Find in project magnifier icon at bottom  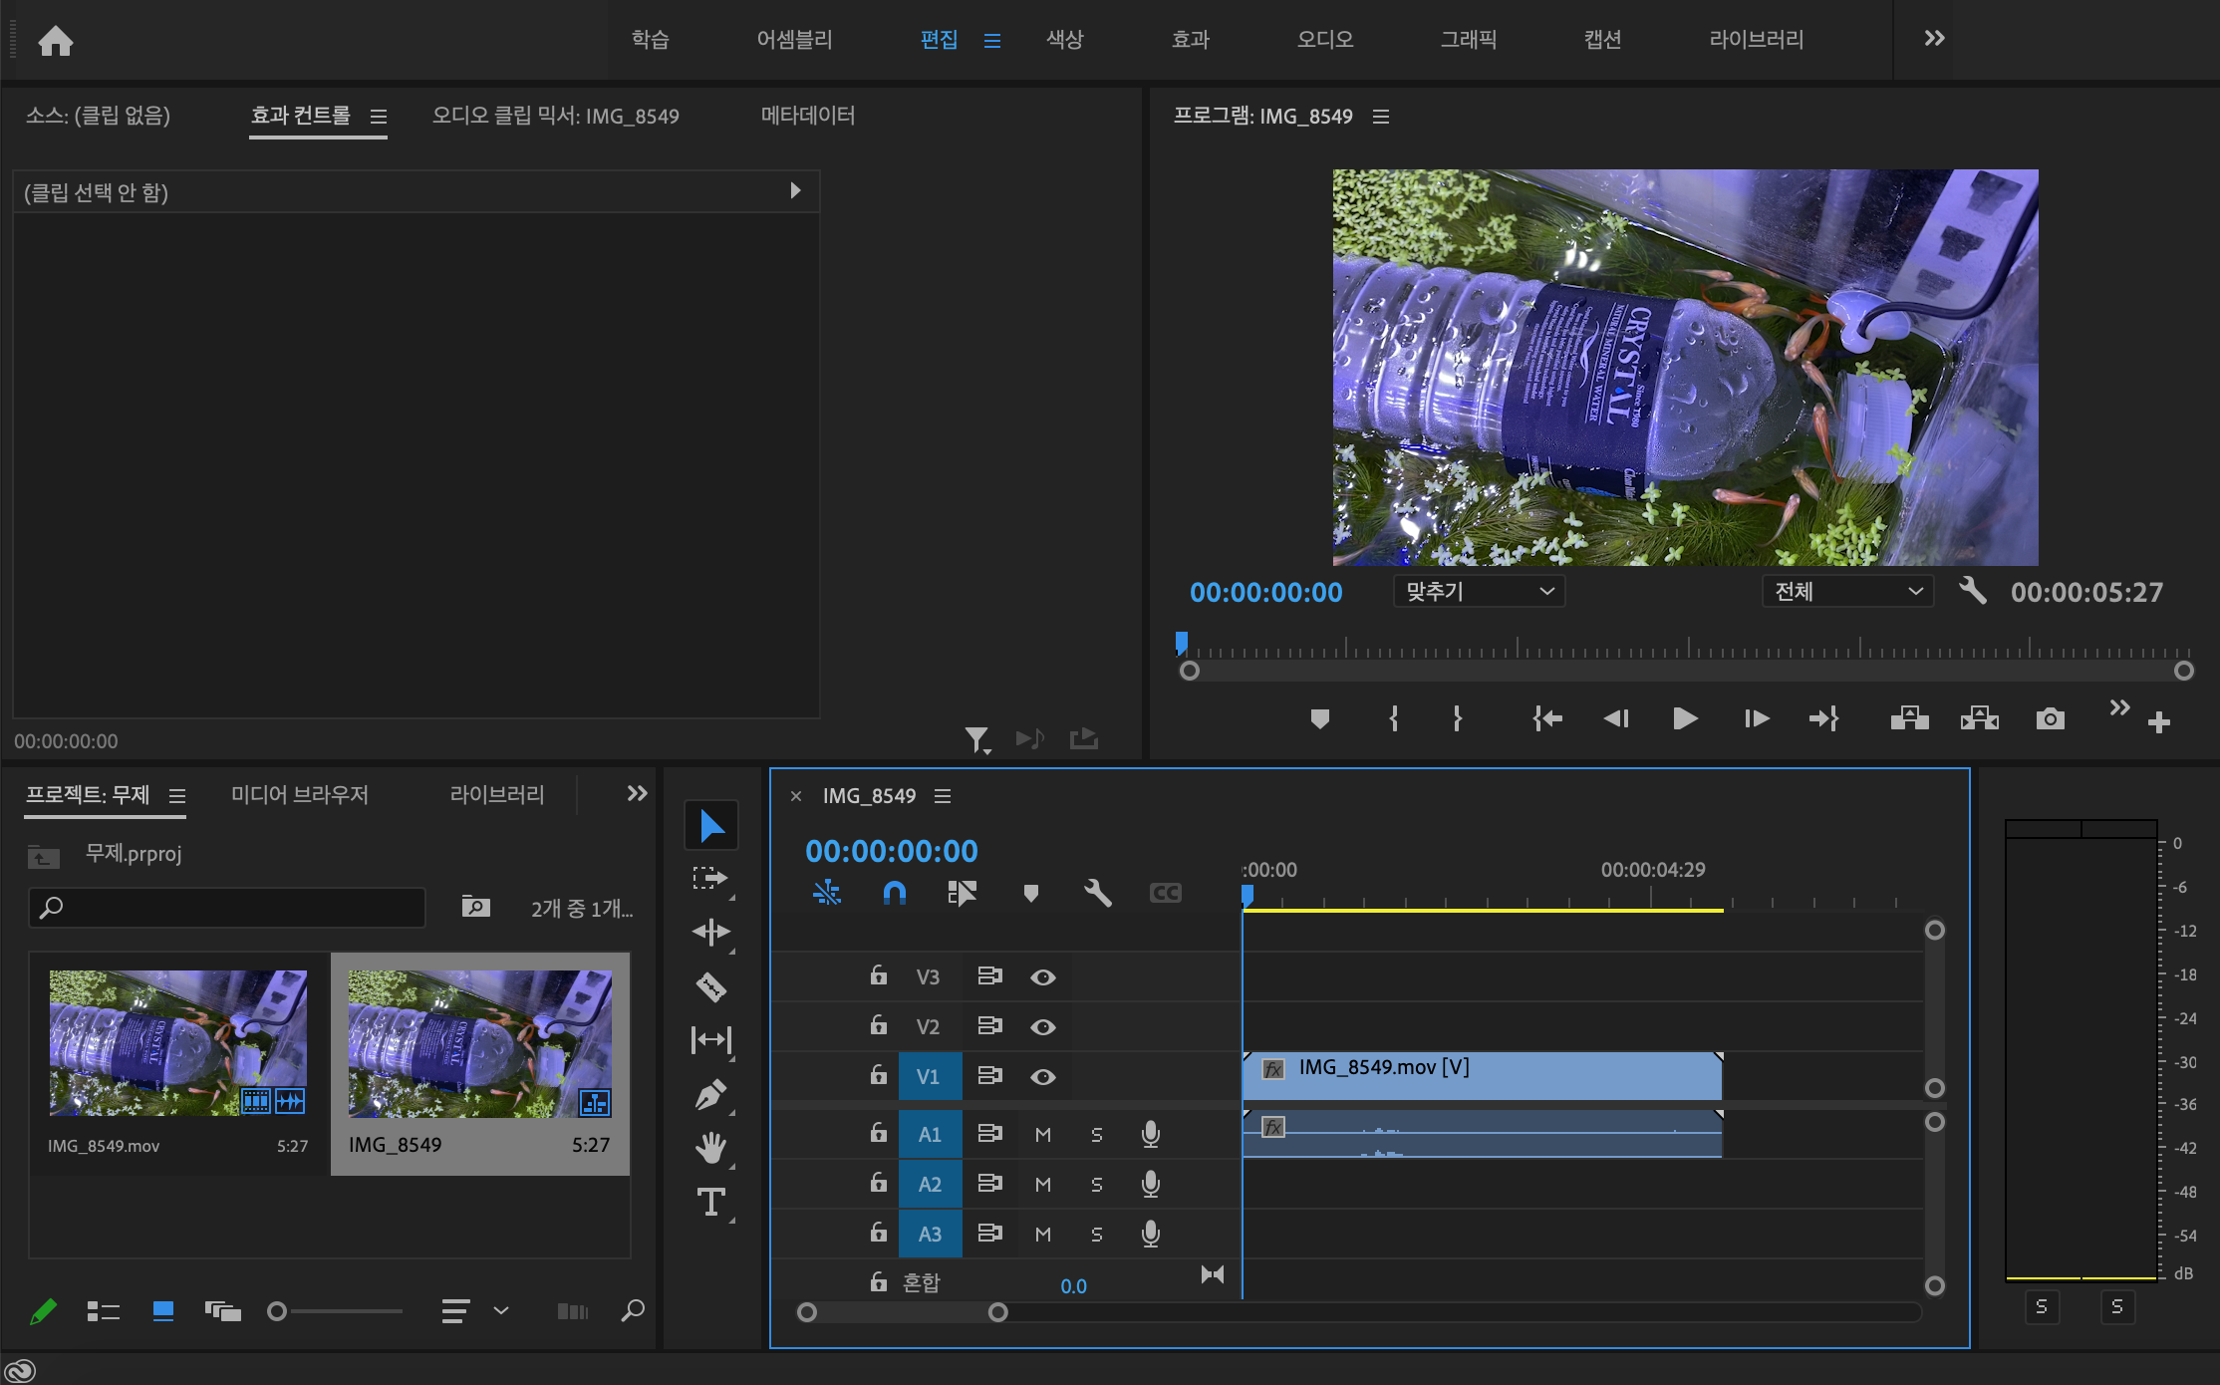pos(633,1311)
